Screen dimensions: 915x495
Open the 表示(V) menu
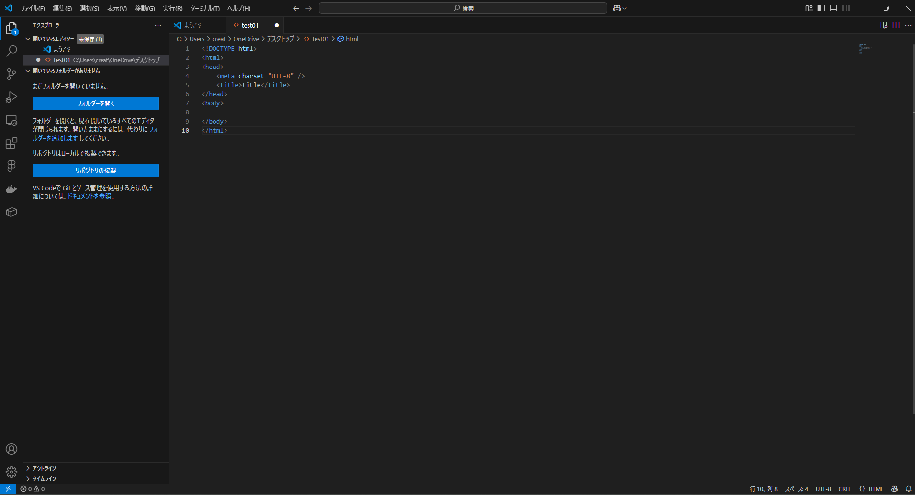[x=116, y=8]
